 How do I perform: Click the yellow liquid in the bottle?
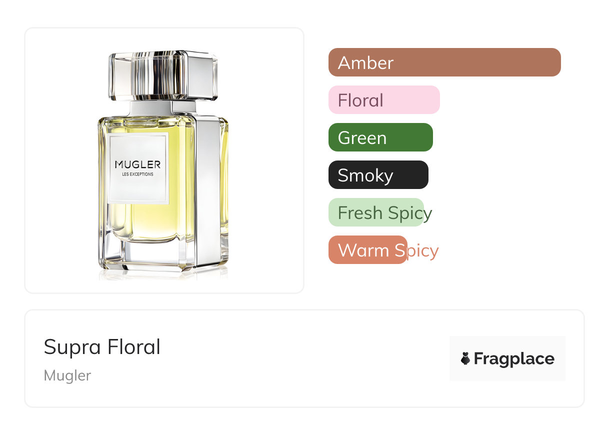click(150, 220)
